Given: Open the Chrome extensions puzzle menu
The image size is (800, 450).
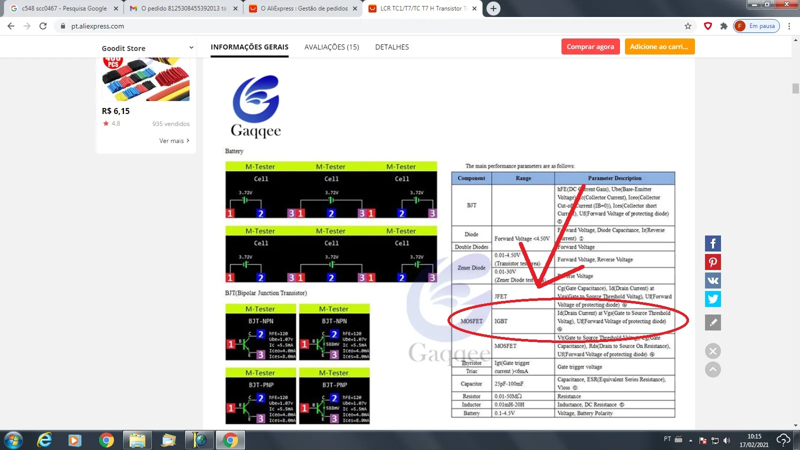Looking at the screenshot, I should coord(723,26).
